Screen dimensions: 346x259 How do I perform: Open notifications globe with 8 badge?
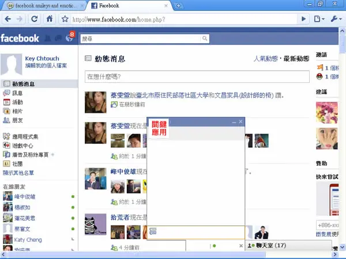pyautogui.click(x=70, y=37)
